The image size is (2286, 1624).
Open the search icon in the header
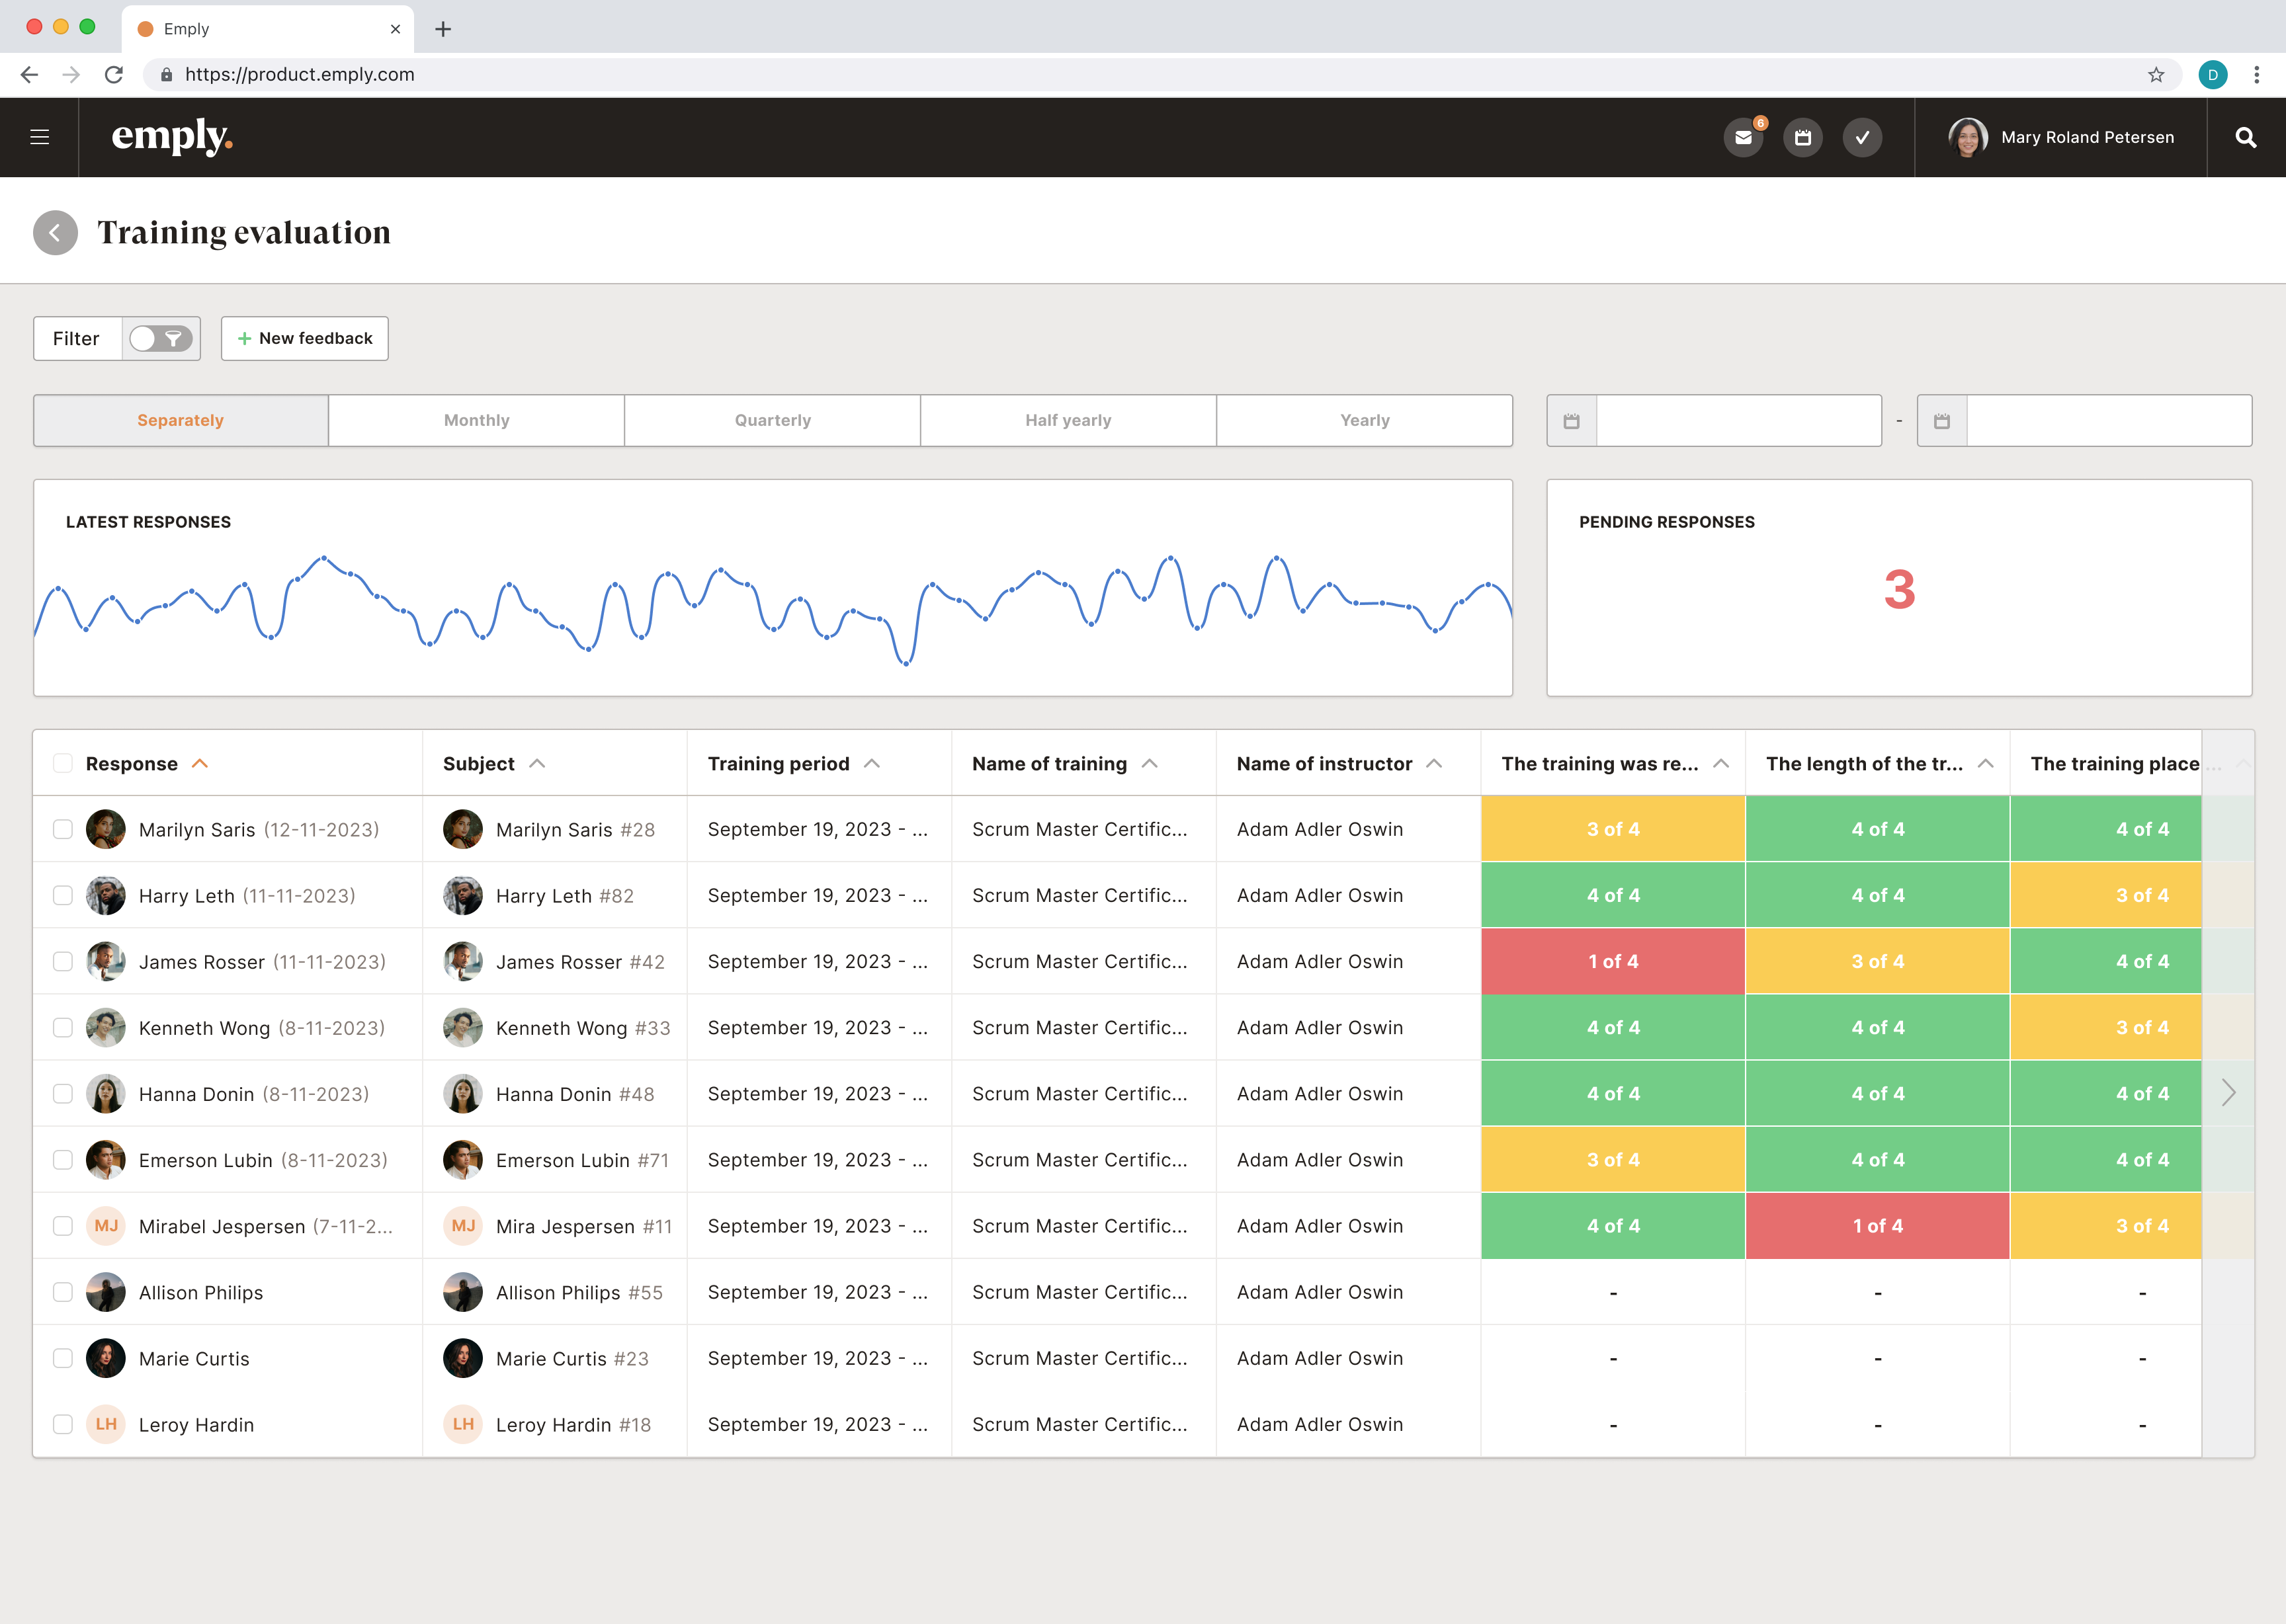click(2245, 137)
